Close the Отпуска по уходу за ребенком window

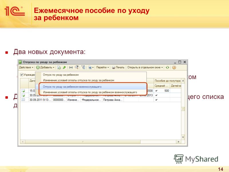[185, 62]
